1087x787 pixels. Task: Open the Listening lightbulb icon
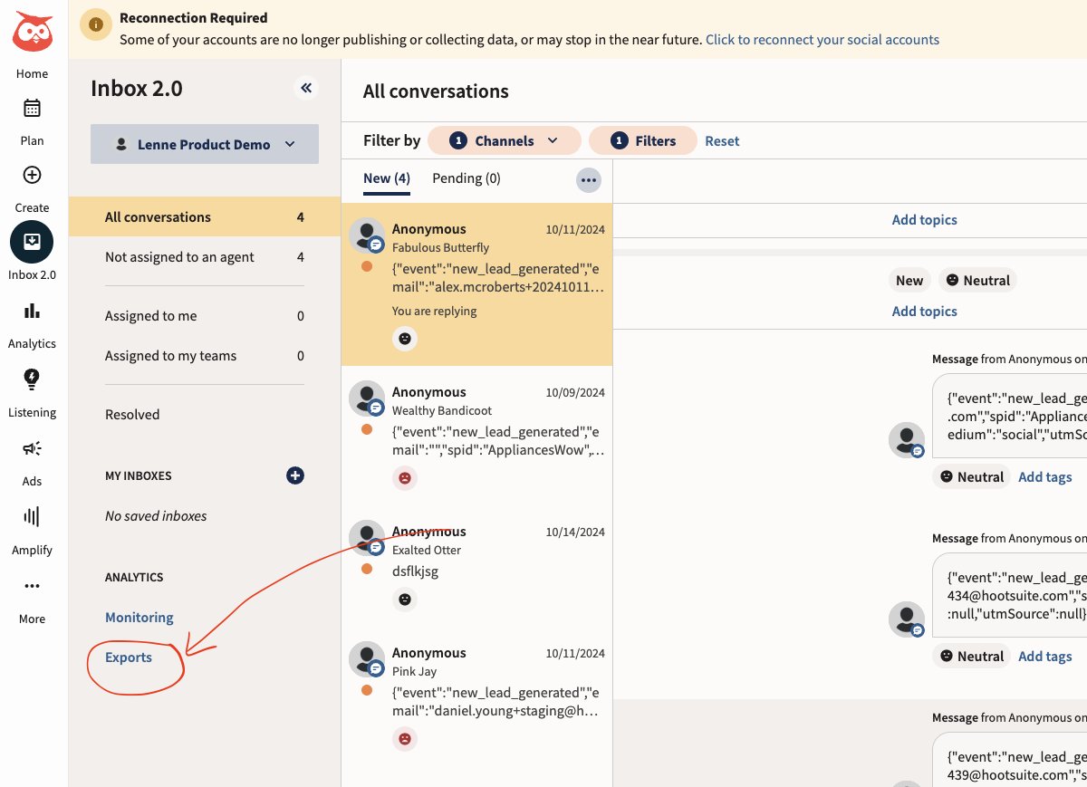click(32, 379)
